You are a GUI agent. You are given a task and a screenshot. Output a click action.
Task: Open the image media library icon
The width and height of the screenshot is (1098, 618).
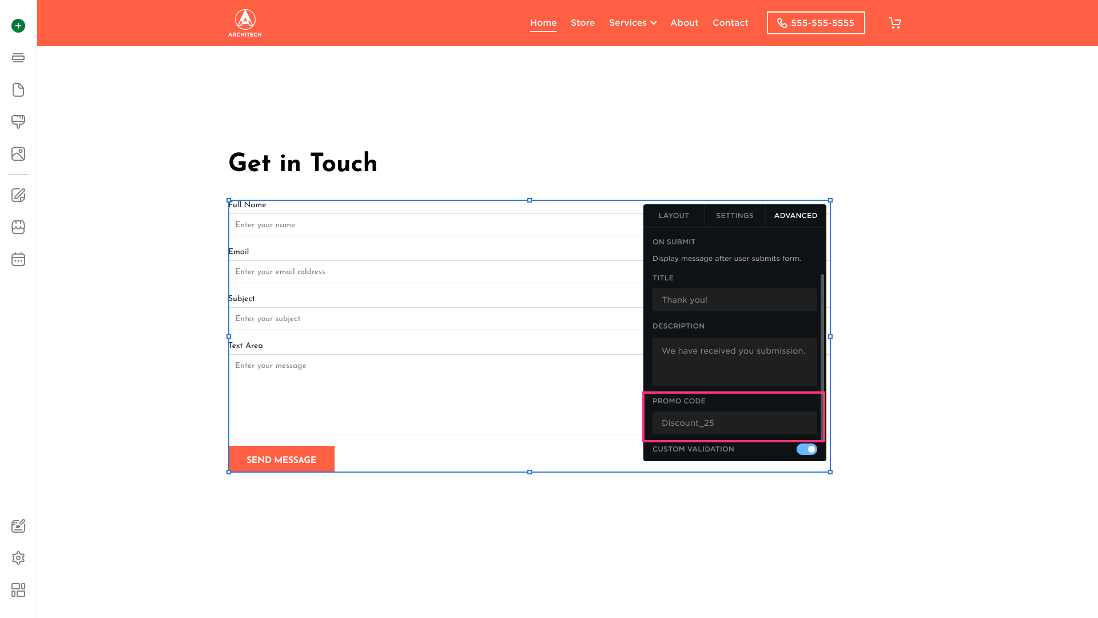click(18, 154)
